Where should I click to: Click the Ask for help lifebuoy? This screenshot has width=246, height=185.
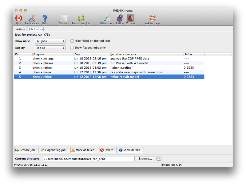point(153,18)
